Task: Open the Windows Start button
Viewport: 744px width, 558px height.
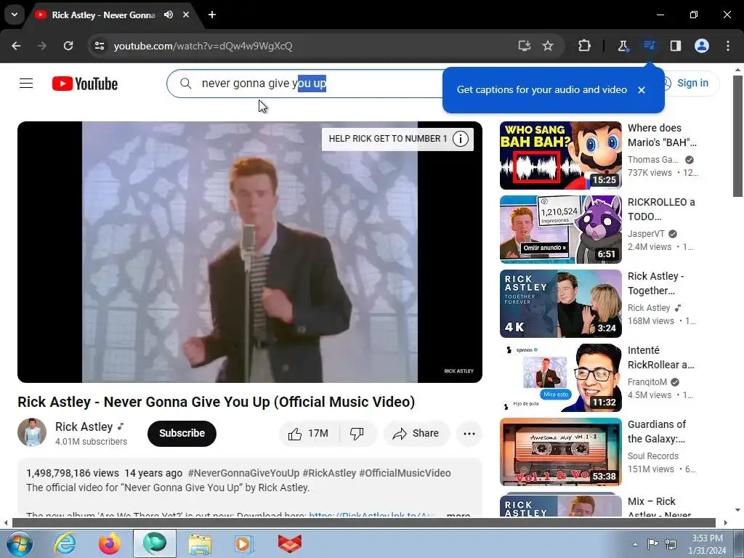Action: click(x=20, y=543)
